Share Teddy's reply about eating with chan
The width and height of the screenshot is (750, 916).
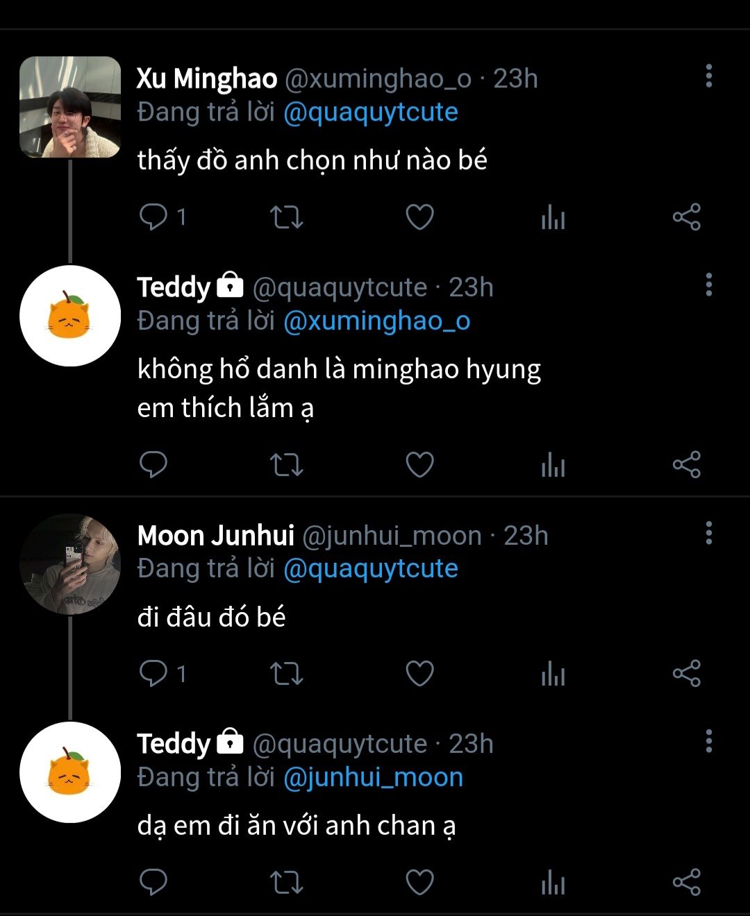pos(686,882)
